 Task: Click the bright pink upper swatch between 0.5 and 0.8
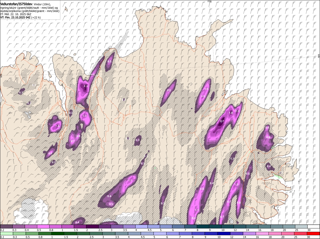coord(43,227)
